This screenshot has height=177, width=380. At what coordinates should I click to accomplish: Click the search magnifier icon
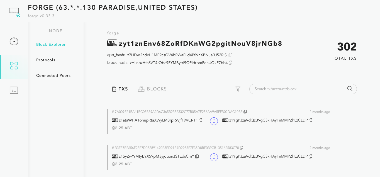click(x=350, y=89)
